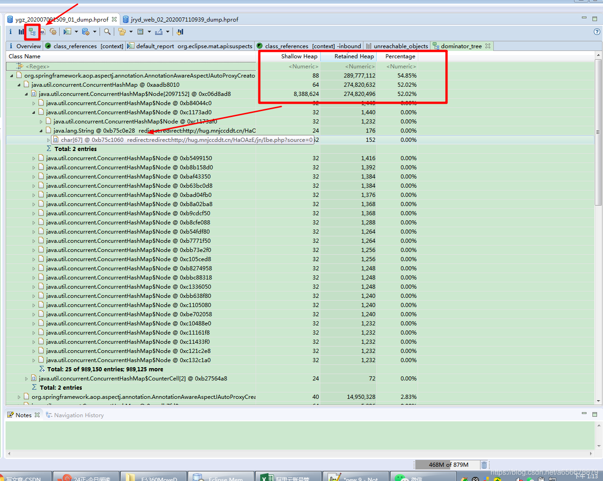Minimize the editor area view
The height and width of the screenshot is (481, 603).
[584, 18]
